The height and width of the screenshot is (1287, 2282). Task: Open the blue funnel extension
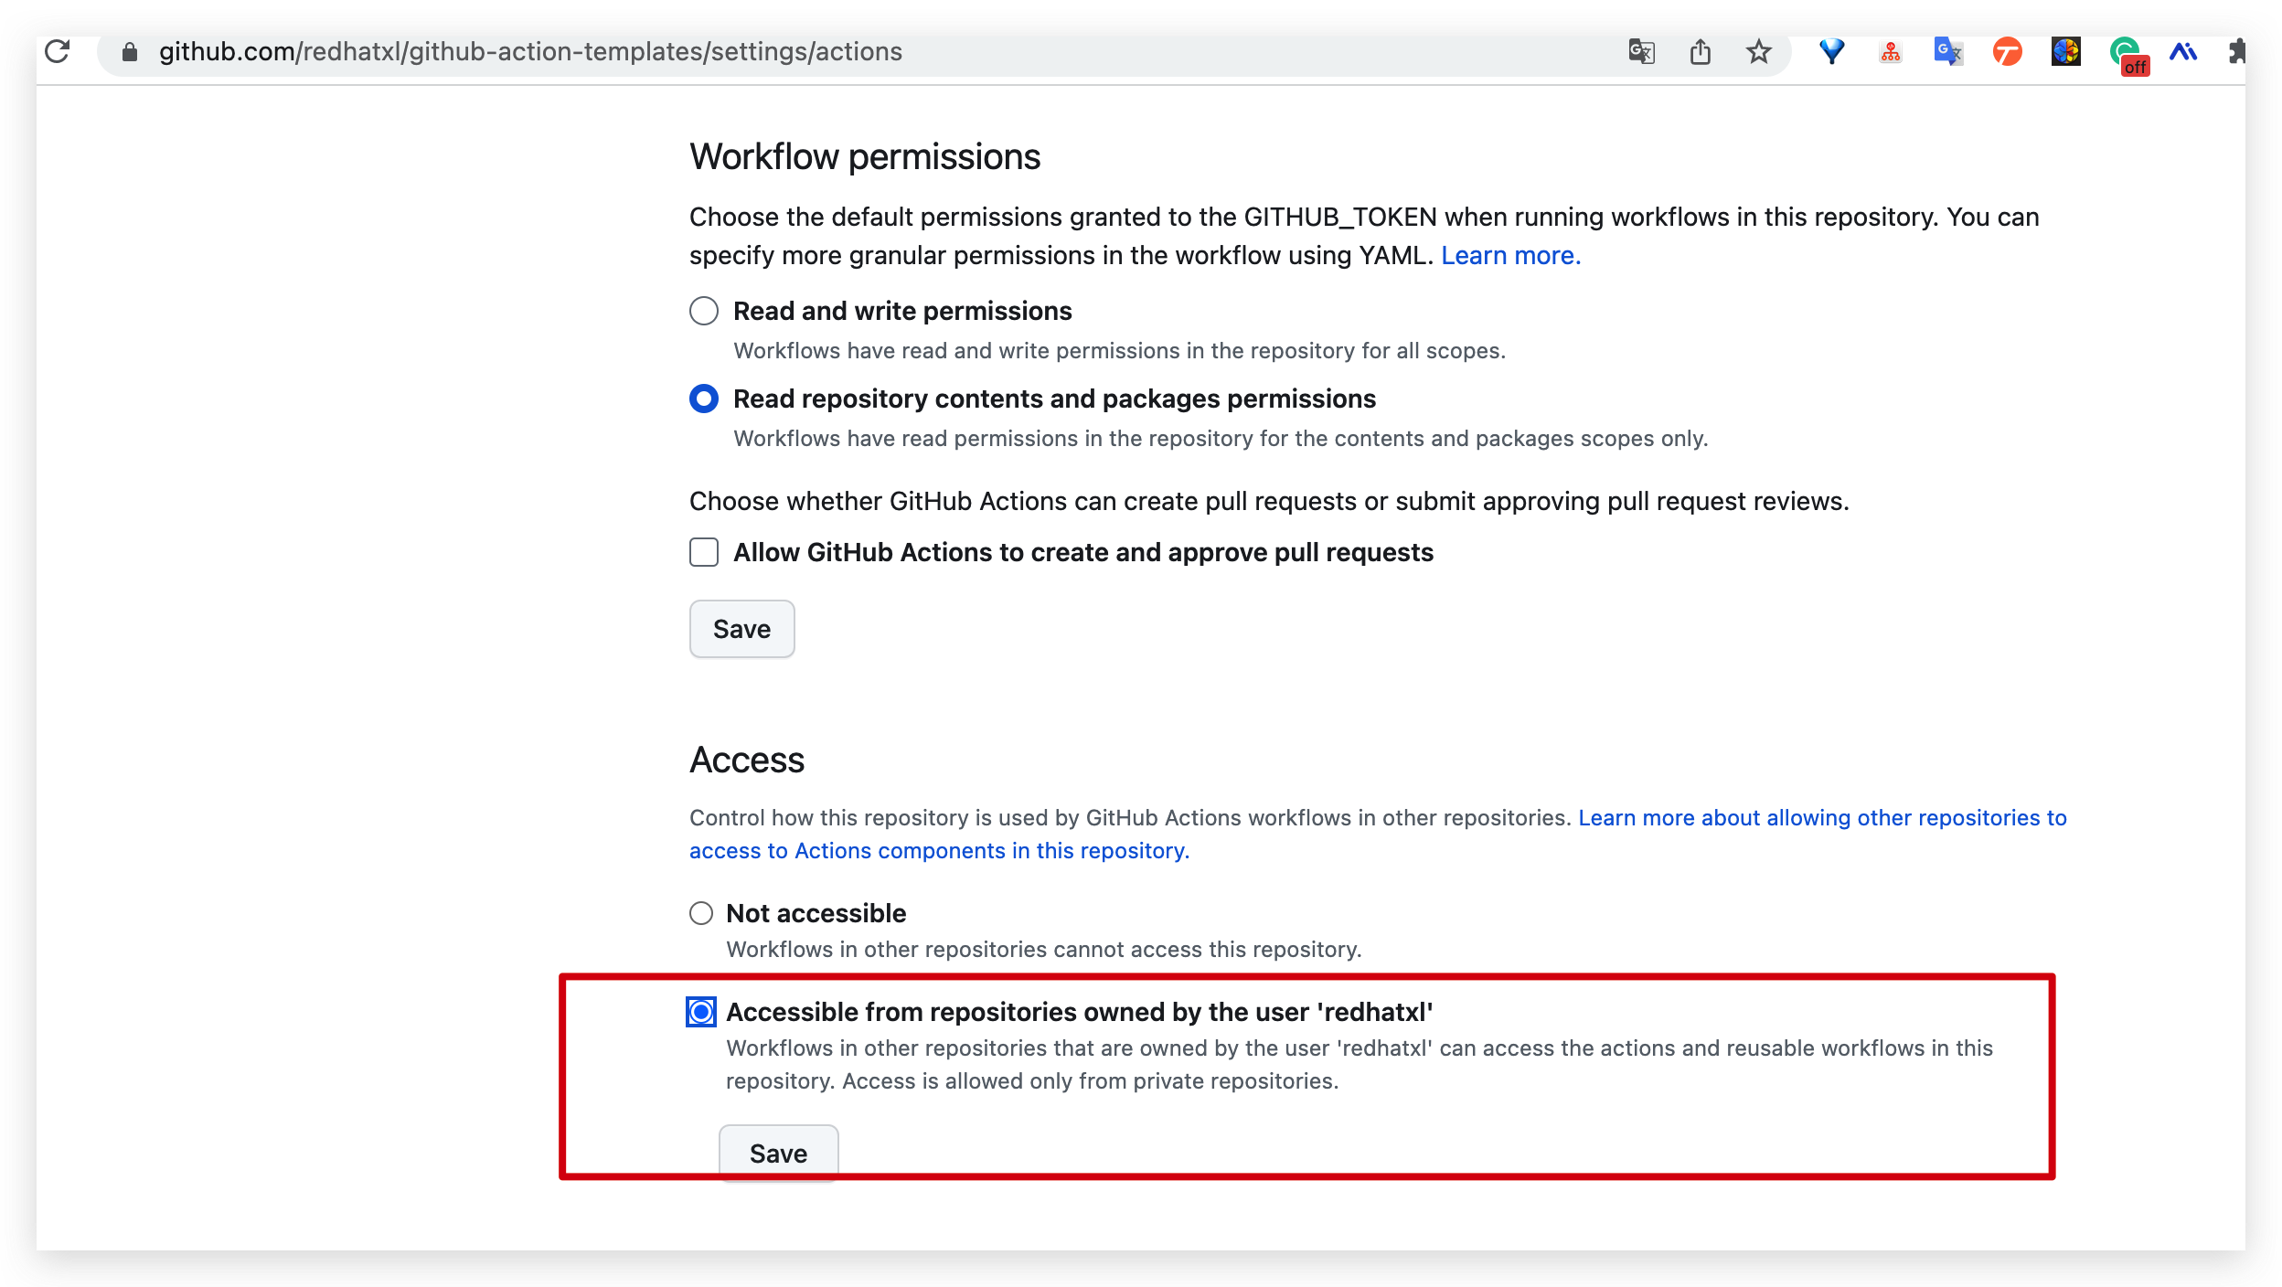tap(1831, 51)
